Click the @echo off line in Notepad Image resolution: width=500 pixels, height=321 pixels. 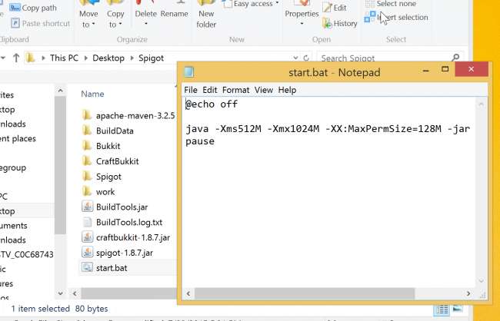[x=212, y=104]
